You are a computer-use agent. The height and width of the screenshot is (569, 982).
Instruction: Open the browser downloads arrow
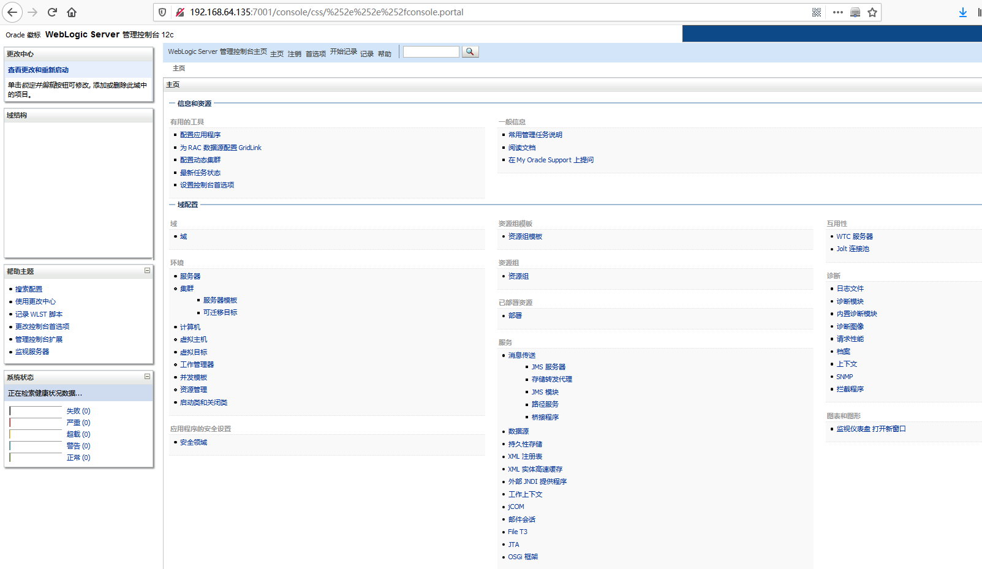pyautogui.click(x=963, y=12)
